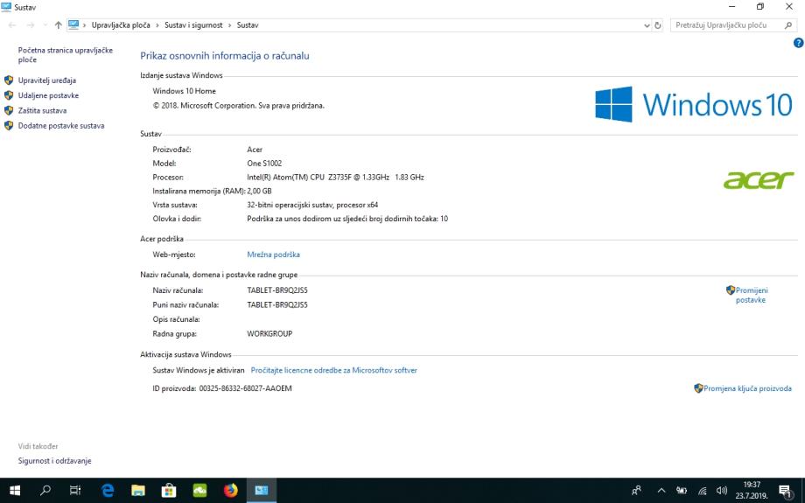
Task: Click the computer name TABLET-BR9Q2JS5 value
Action: point(277,290)
